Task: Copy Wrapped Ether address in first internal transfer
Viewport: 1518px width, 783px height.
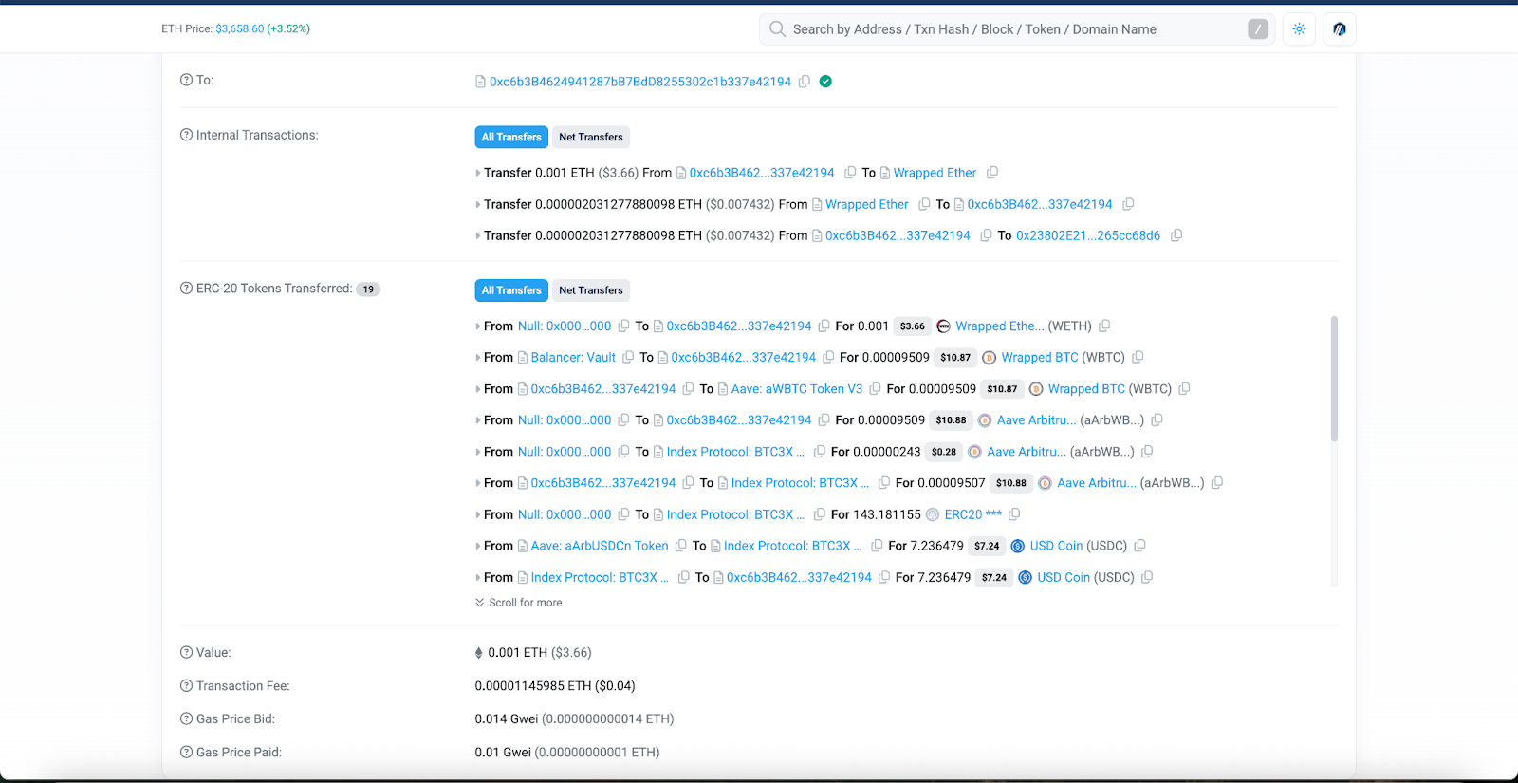Action: (992, 173)
